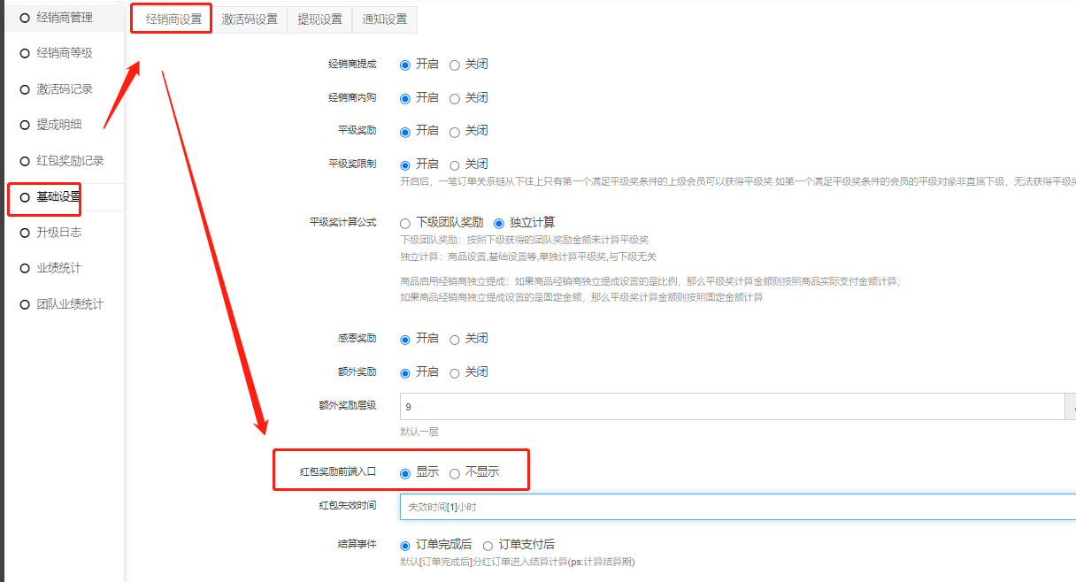
Task: Choose 下级团队奖励 for 平级奖计算公式
Action: tap(405, 224)
